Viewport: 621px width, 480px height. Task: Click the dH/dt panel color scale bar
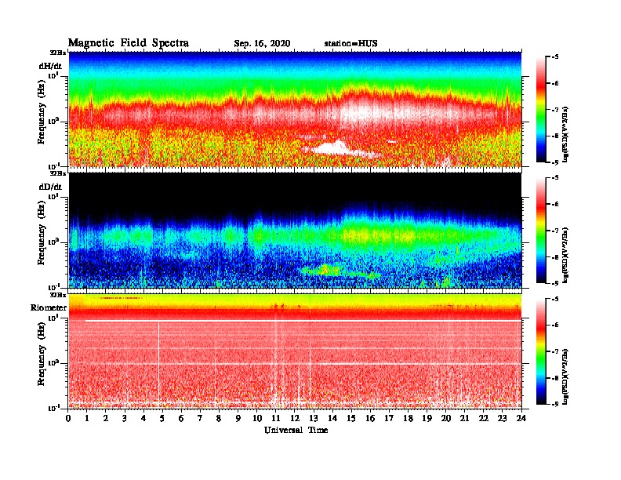(x=541, y=109)
